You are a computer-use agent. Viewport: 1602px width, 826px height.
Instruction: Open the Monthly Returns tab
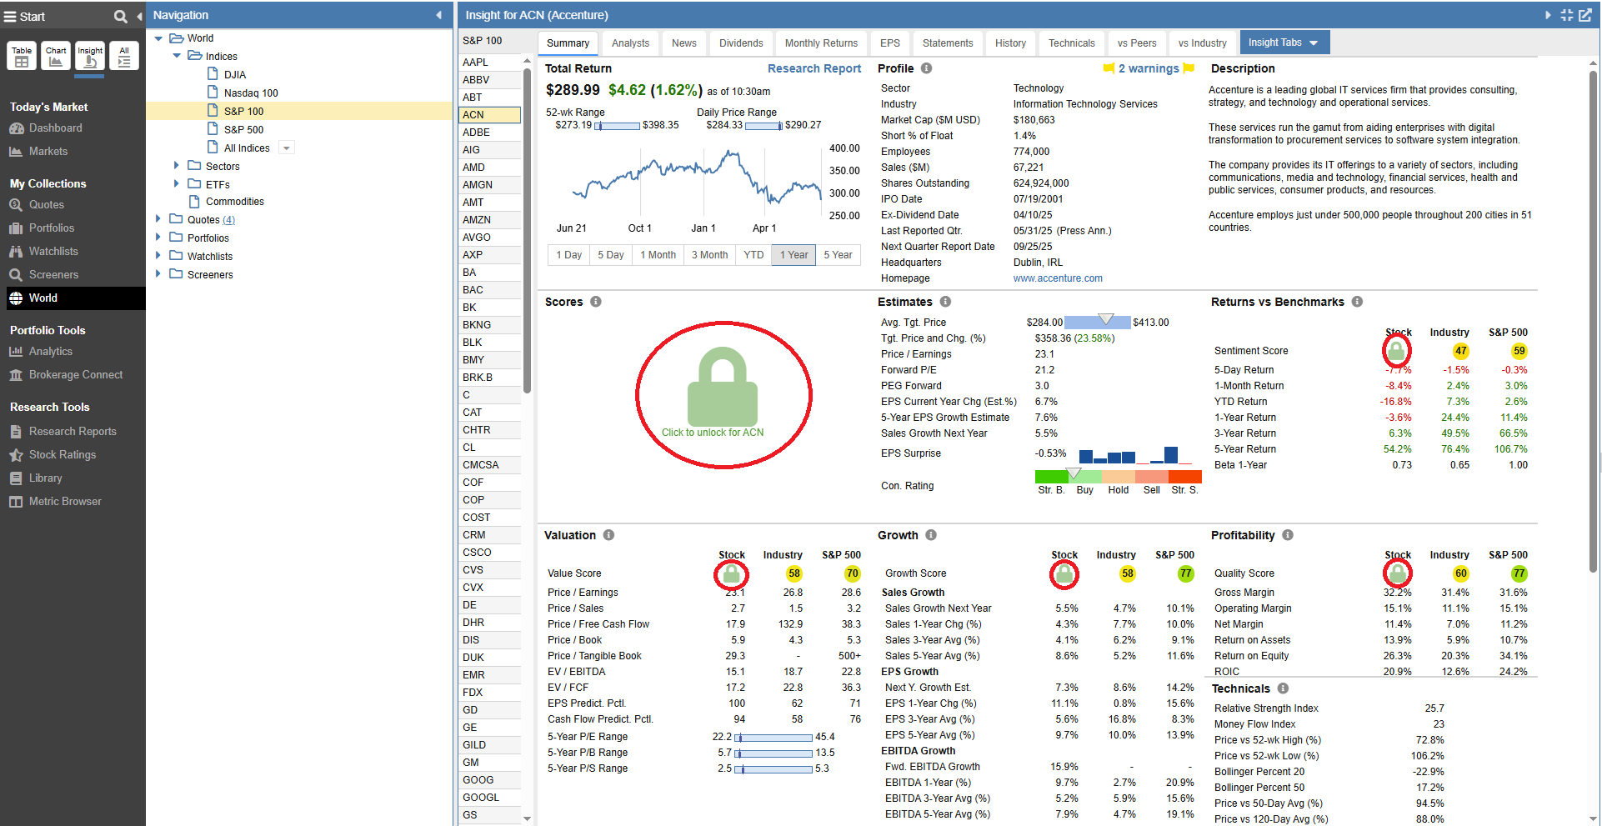point(821,43)
